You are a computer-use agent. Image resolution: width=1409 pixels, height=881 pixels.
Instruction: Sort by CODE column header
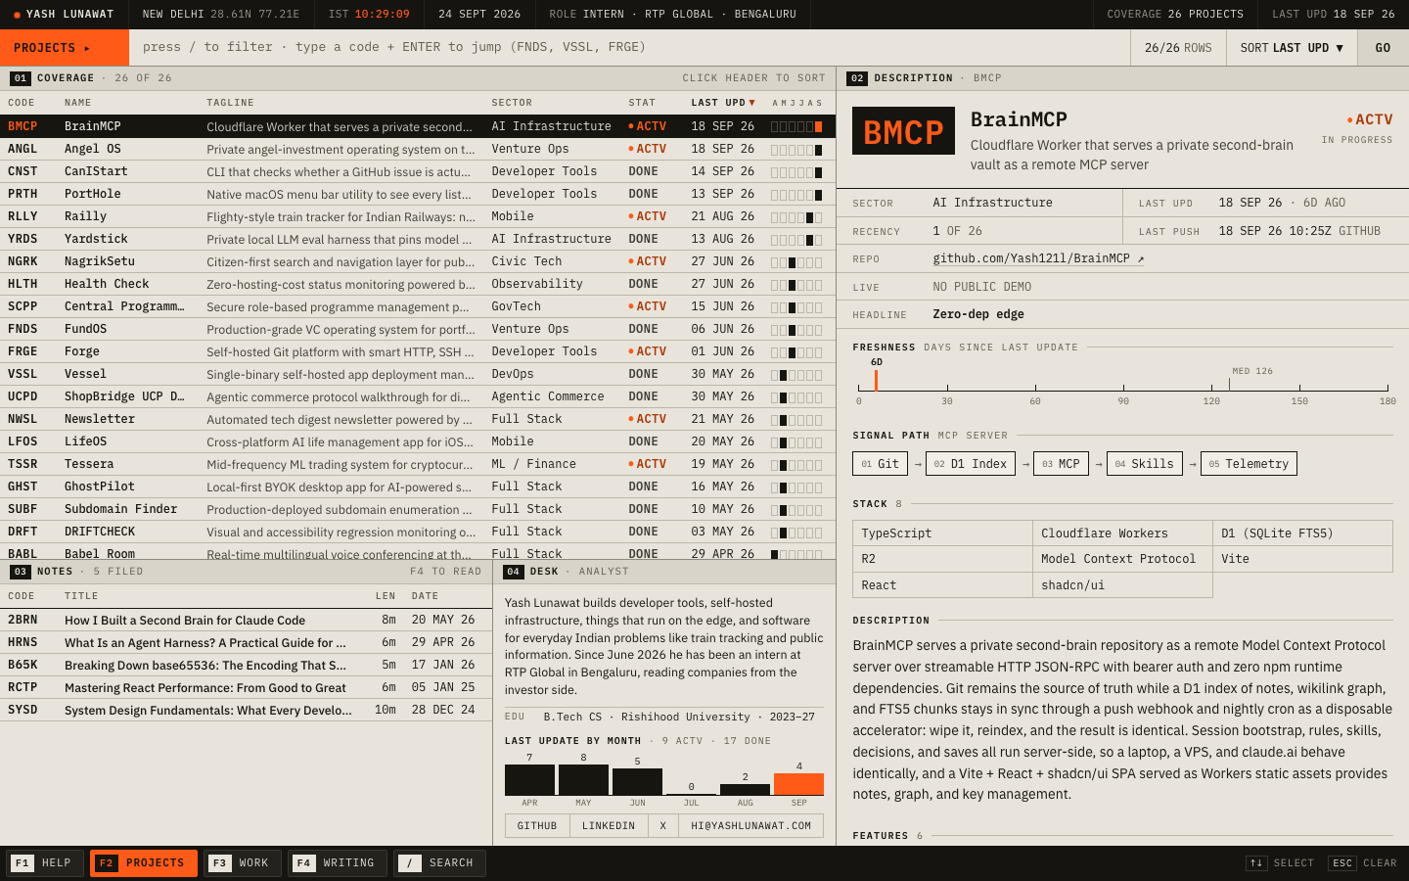[x=22, y=103]
